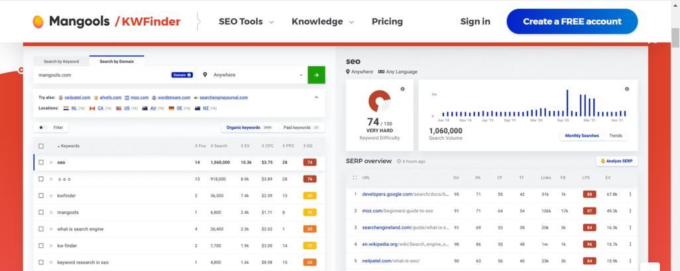The height and width of the screenshot is (271, 680).
Task: Click Create a FREE account button
Action: coord(572,22)
